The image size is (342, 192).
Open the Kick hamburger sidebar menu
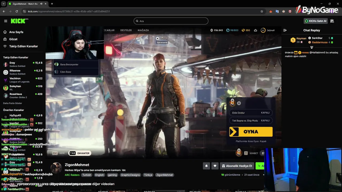pyautogui.click(x=6, y=21)
